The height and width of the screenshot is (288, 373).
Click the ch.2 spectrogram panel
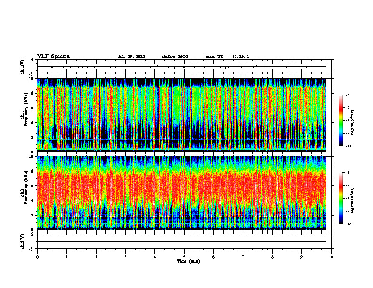pos(182,193)
